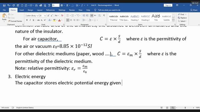Viewport: 200px width, 112px height.
Task: Click the Sign in button
Action: [168, 5]
